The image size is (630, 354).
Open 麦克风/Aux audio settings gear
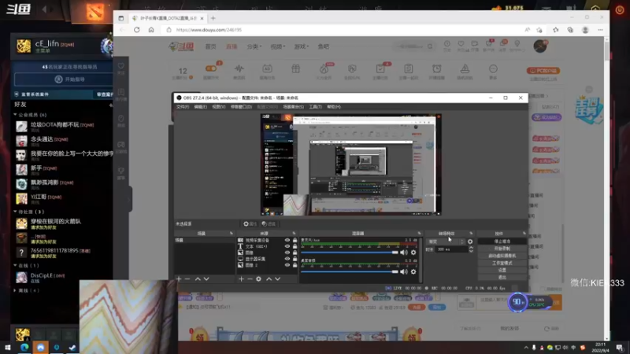tap(413, 253)
